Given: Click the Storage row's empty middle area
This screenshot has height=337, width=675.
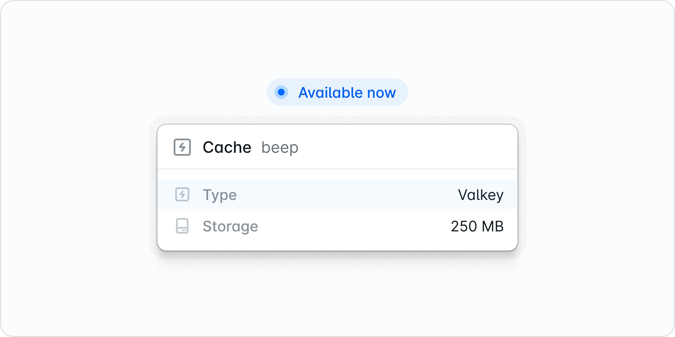Looking at the screenshot, I should pyautogui.click(x=352, y=226).
